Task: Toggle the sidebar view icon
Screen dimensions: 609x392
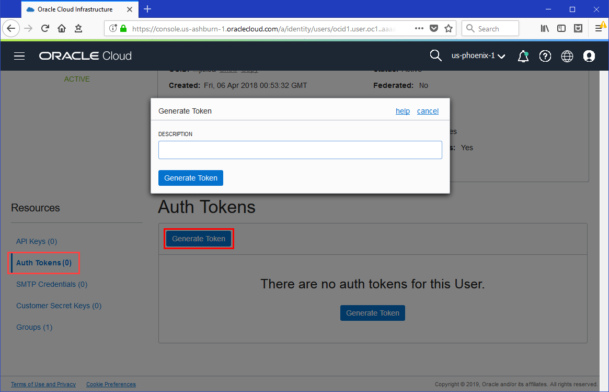Action: tap(561, 28)
